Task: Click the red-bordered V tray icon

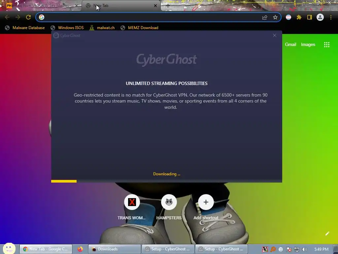Action: tap(265, 249)
